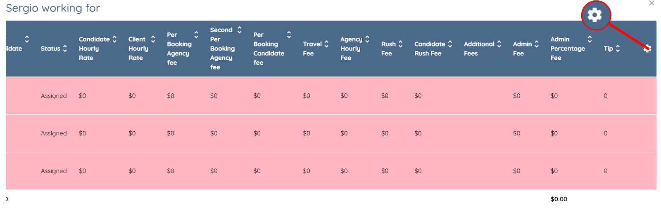The width and height of the screenshot is (661, 214).
Task: Open column settings gear in table header
Action: [647, 48]
